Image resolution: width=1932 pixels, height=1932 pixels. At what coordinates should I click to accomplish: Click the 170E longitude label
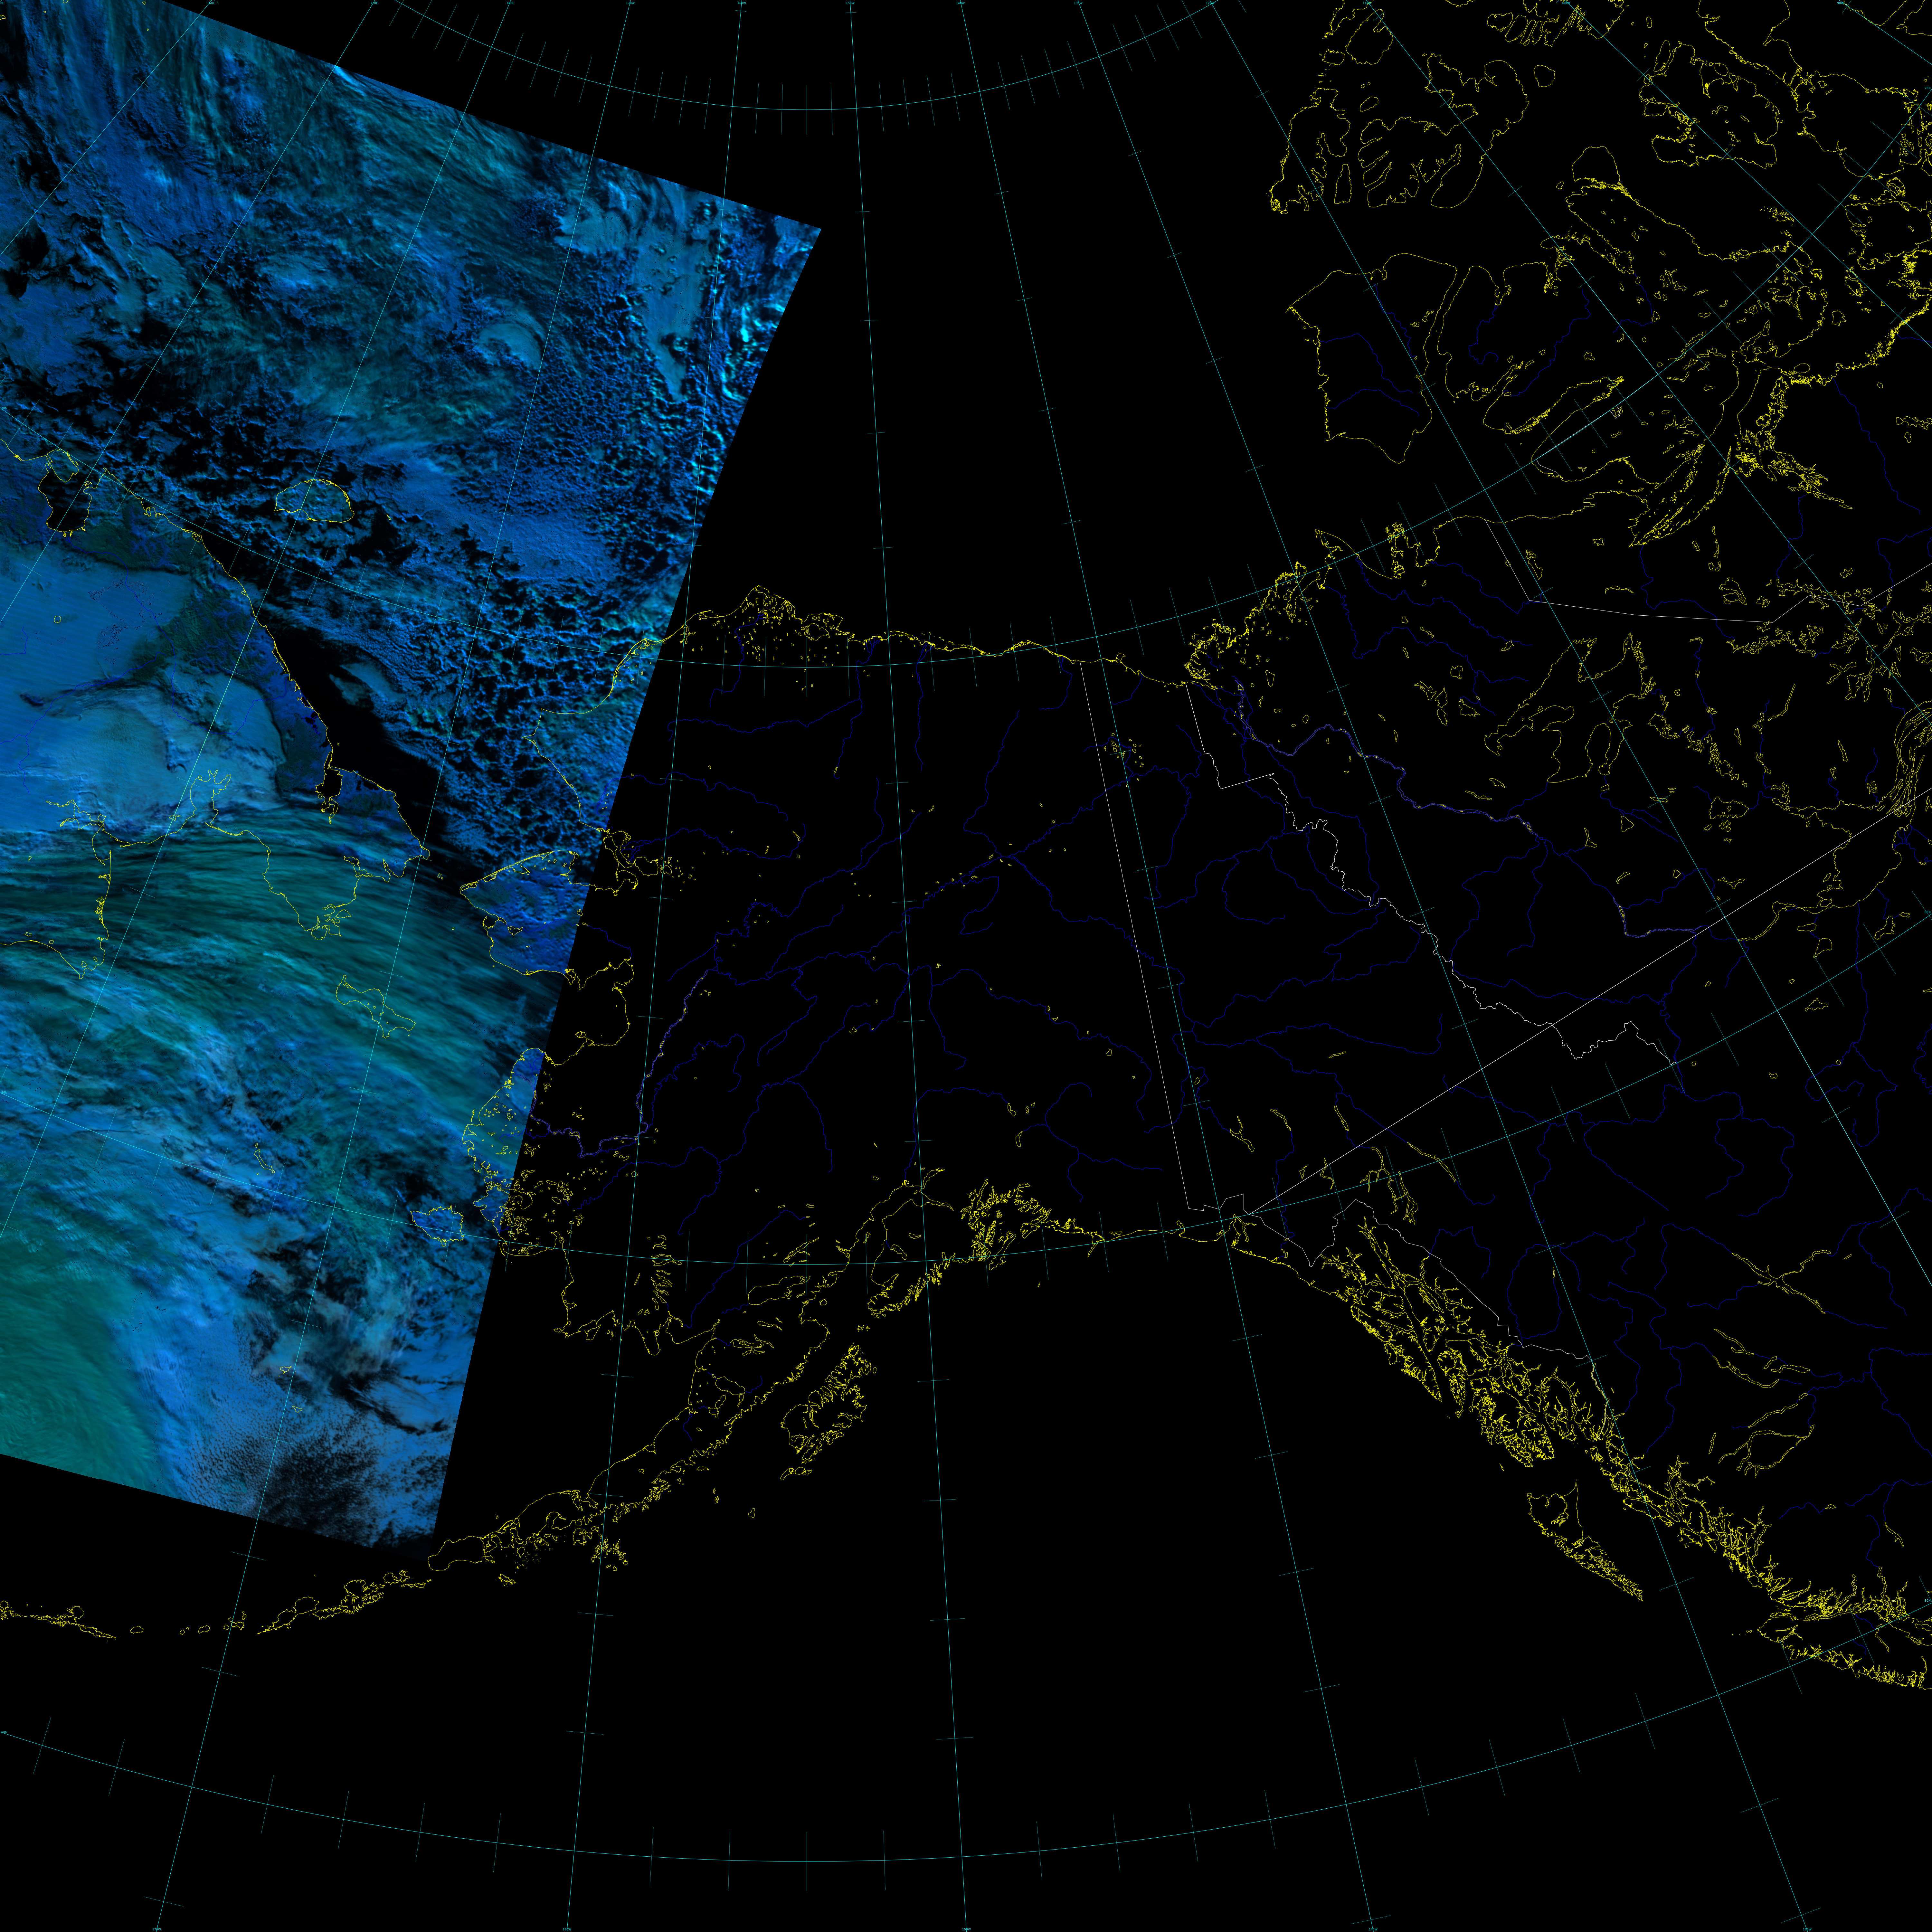(x=374, y=3)
